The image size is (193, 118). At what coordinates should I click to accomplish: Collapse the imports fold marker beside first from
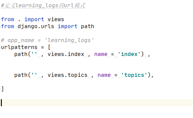(1, 19)
